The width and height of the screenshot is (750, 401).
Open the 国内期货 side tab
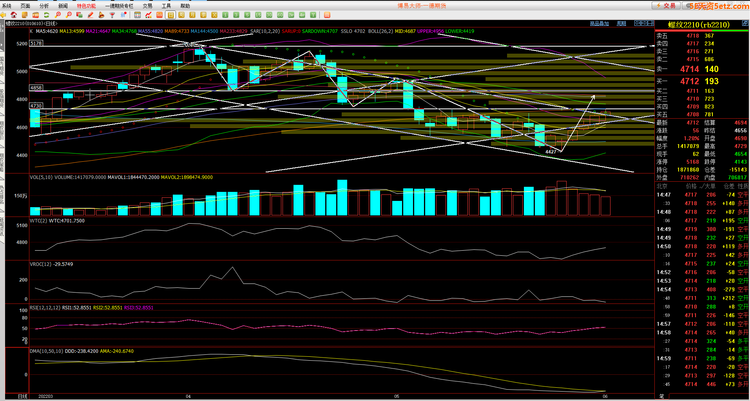click(2, 66)
